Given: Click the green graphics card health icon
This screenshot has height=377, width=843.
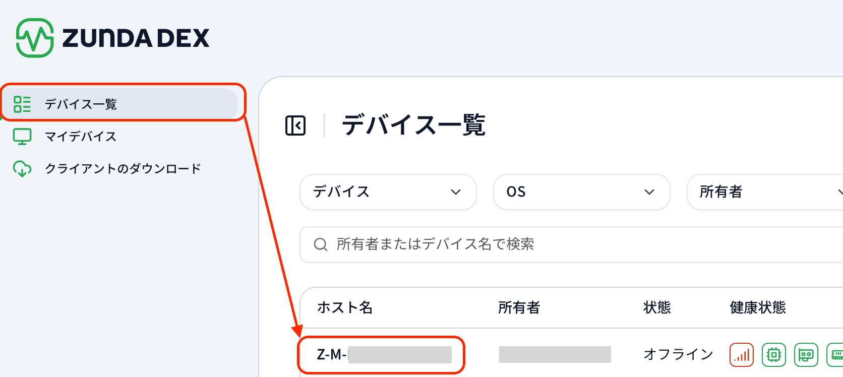Looking at the screenshot, I should pyautogui.click(x=806, y=355).
